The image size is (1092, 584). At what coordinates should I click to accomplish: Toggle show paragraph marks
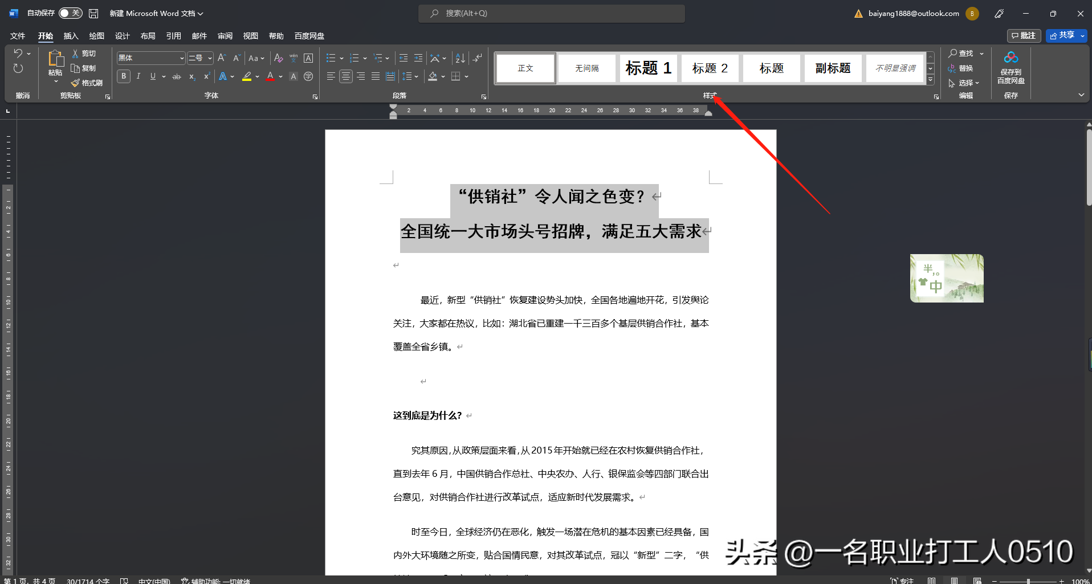click(x=478, y=58)
